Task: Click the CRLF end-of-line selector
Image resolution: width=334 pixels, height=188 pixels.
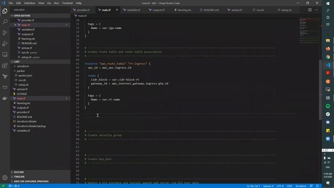Action: coord(289,186)
